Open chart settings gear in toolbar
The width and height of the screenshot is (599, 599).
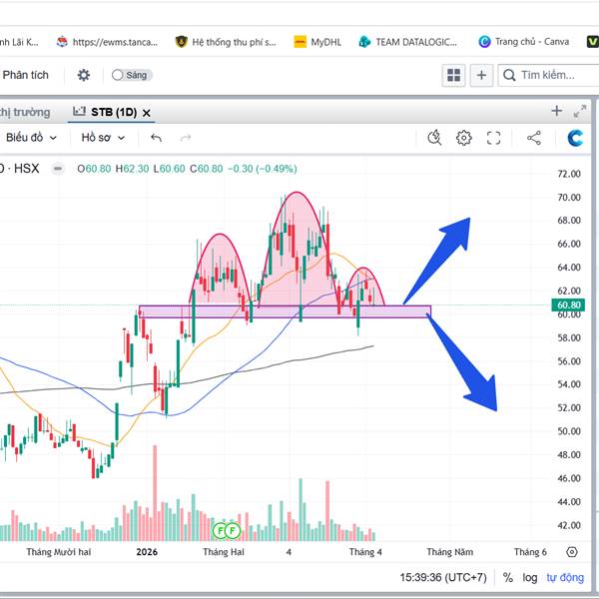(x=464, y=138)
